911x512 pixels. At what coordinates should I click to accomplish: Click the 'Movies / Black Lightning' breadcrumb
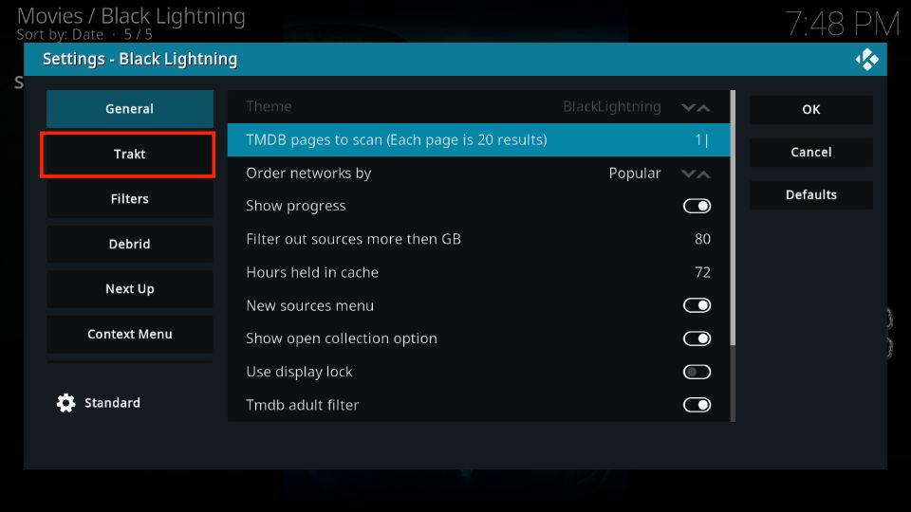click(x=131, y=16)
